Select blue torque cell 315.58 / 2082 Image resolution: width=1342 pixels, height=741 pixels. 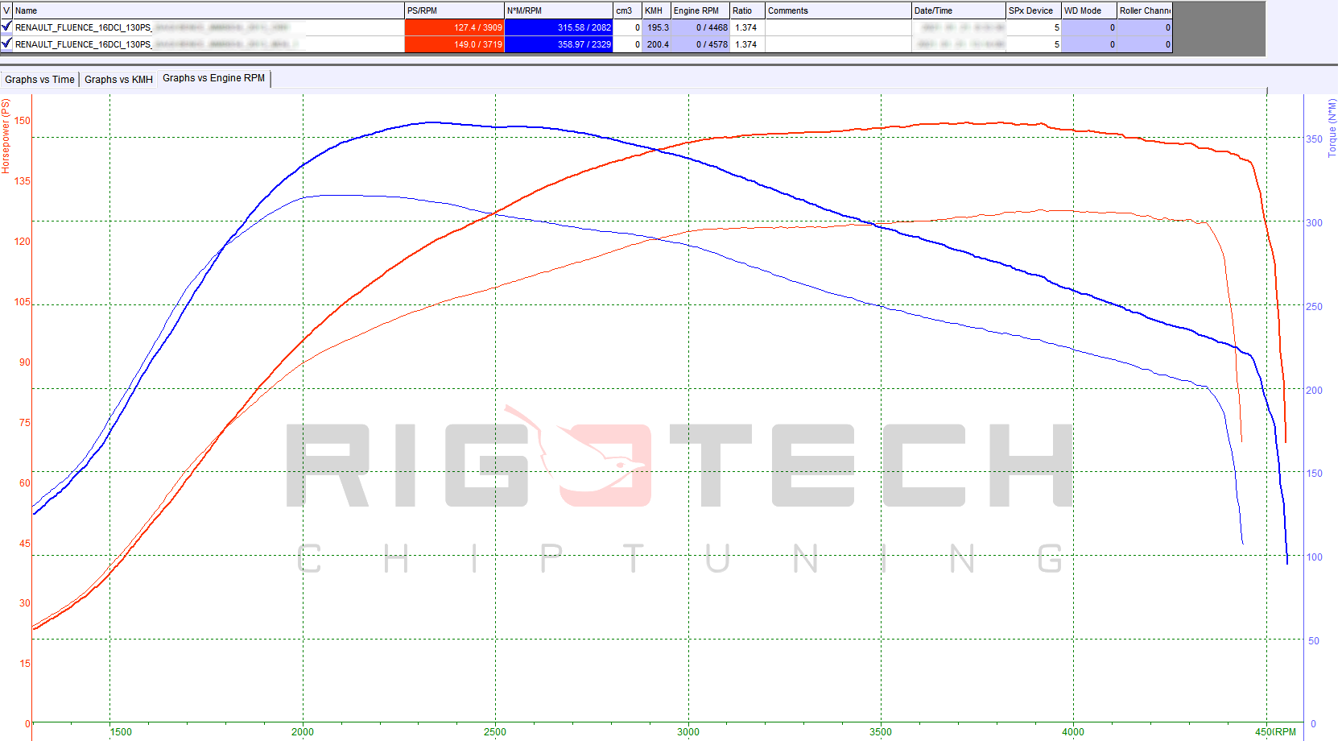point(559,27)
